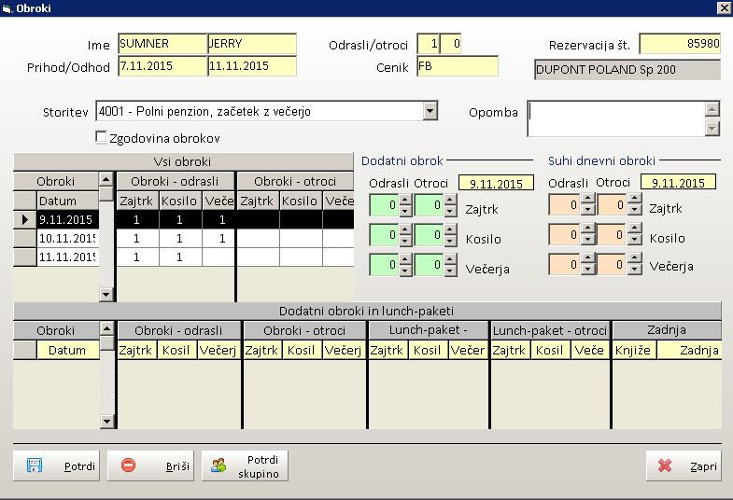Click the Obroki - otroci header in Vsi obroki
The width and height of the screenshot is (733, 500).
295,181
